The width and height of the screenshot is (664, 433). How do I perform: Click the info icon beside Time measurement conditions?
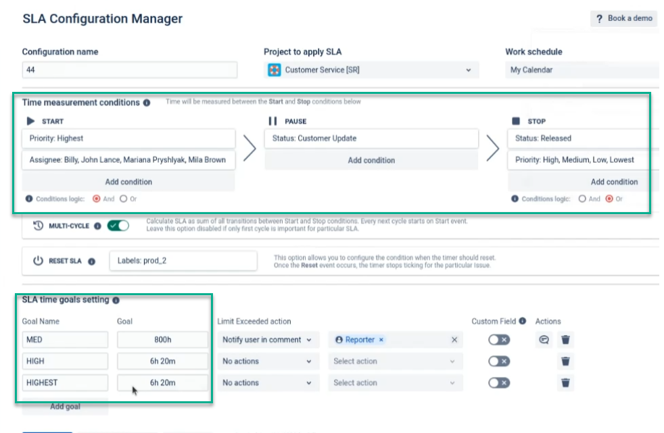click(147, 103)
